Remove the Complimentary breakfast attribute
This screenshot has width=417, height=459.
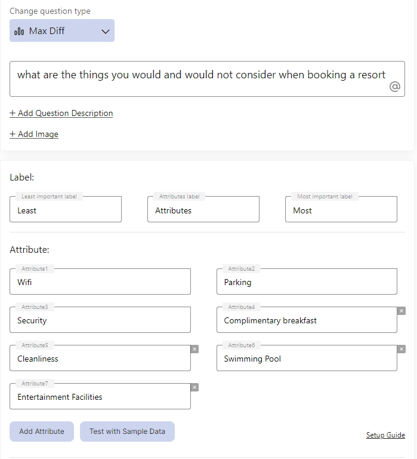click(x=401, y=311)
